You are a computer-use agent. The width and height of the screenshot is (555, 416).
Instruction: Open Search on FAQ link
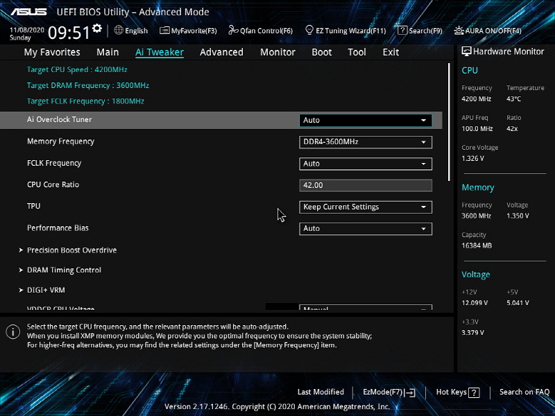click(x=524, y=392)
